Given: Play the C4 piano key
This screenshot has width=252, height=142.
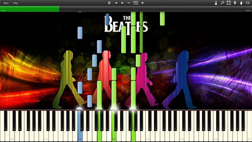Looking at the screenshot, I should (x=148, y=126).
